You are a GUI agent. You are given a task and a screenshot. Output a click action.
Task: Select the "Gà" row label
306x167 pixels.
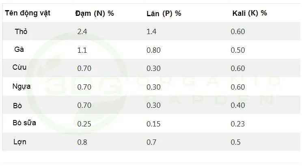[x=19, y=49]
